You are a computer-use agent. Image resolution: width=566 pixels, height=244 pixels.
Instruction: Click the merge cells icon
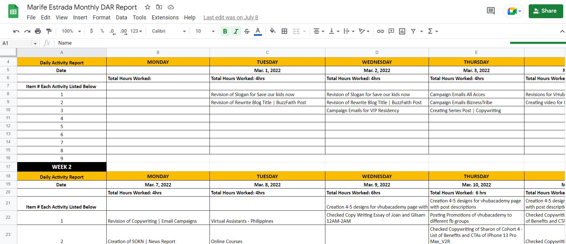(296, 31)
